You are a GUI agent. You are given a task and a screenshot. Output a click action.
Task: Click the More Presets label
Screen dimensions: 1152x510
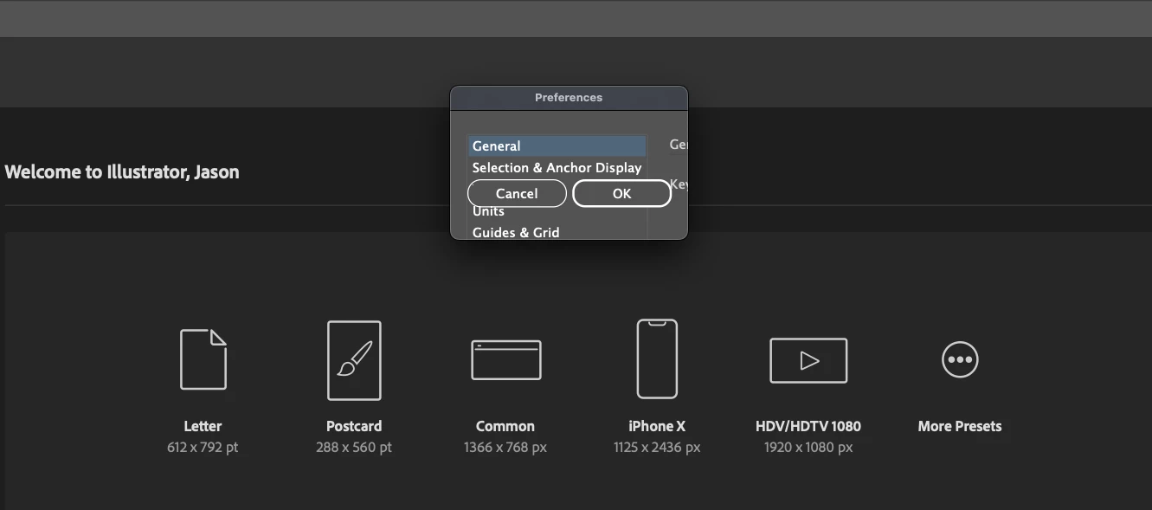(x=960, y=426)
